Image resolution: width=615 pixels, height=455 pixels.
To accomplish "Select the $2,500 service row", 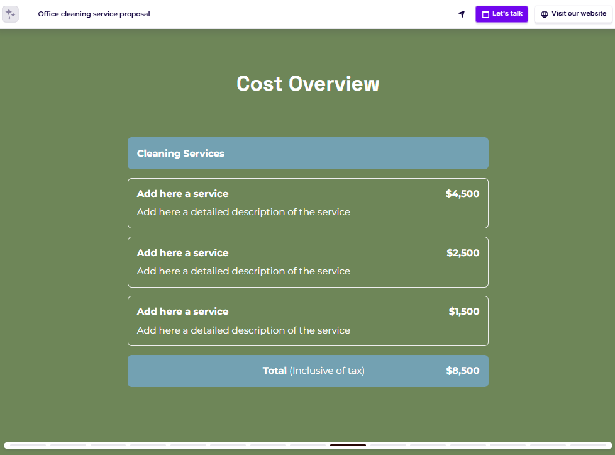I will tap(308, 262).
